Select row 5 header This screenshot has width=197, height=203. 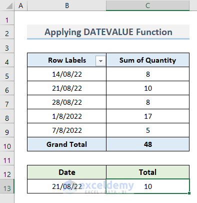(x=7, y=74)
